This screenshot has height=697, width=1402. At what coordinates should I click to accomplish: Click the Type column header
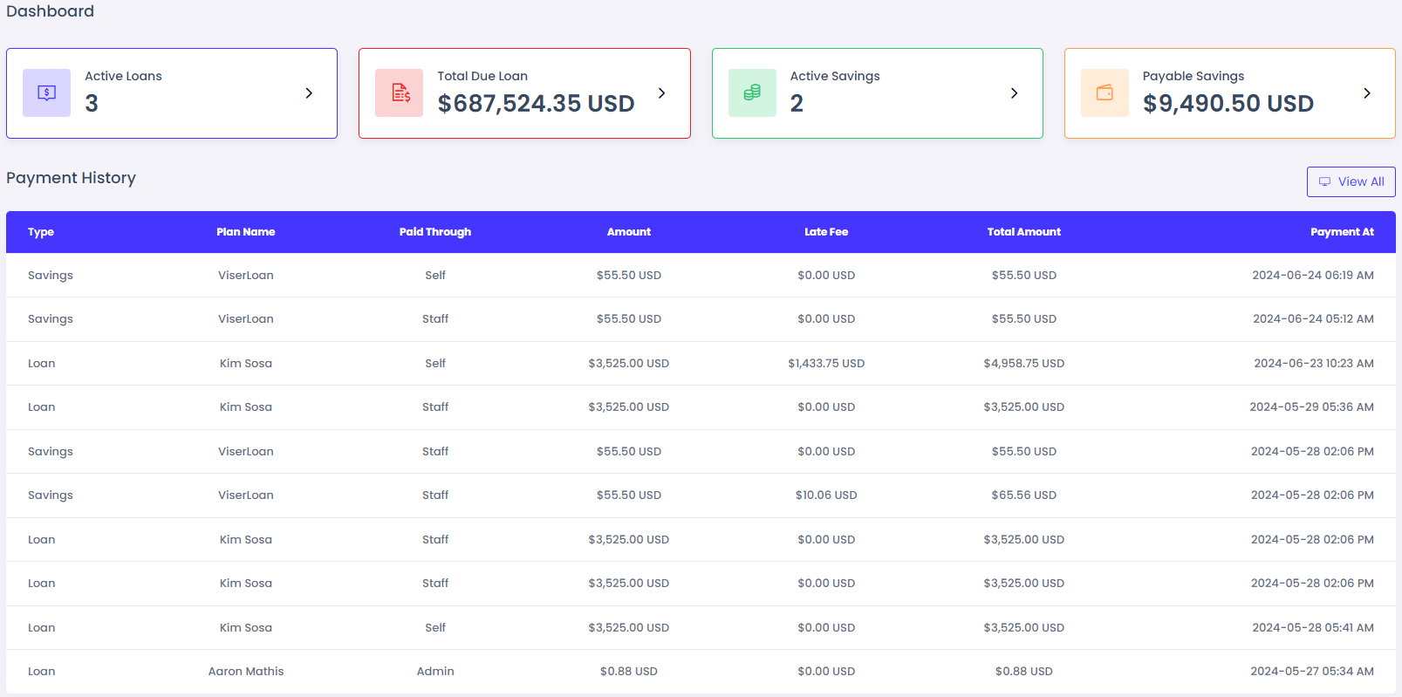tap(41, 232)
